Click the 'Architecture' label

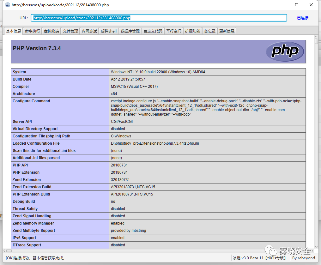click(24, 94)
